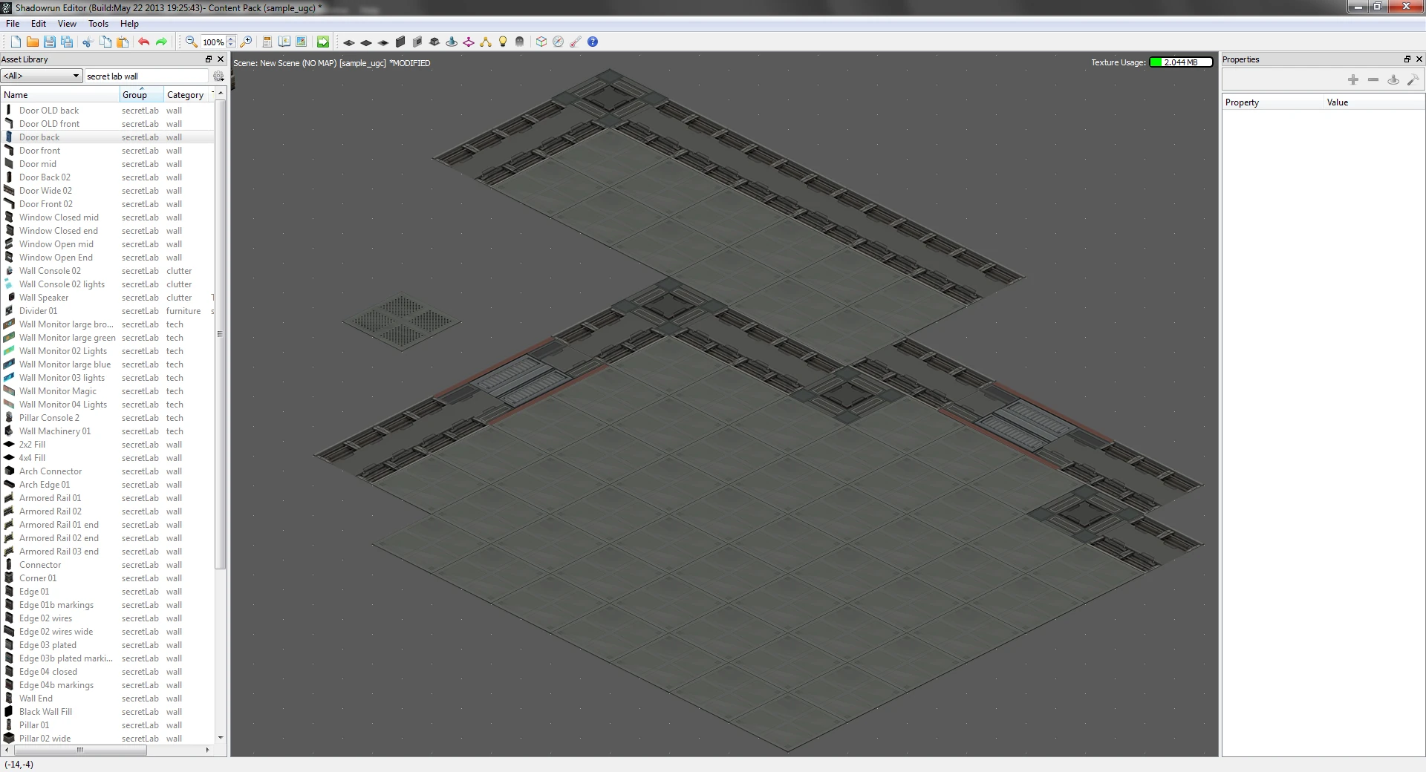Select the orange path node tool
Image resolution: width=1426 pixels, height=772 pixels.
486,42
